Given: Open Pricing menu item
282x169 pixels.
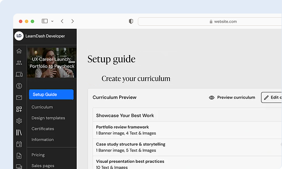Looking at the screenshot, I should click(x=38, y=155).
